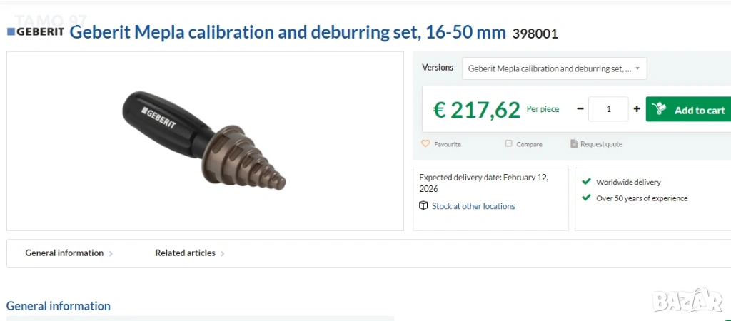This screenshot has width=731, height=321.
Task: Click the 50 years experience checkmark icon
Action: tap(586, 198)
